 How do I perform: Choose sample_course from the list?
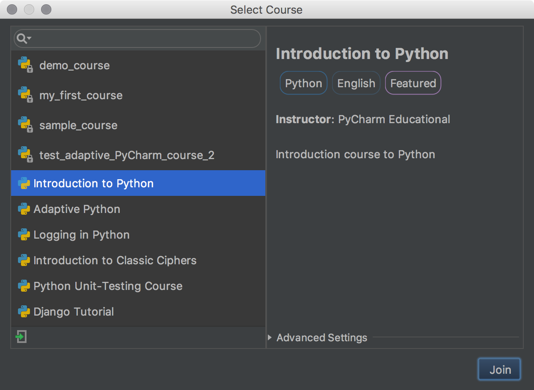[138, 125]
